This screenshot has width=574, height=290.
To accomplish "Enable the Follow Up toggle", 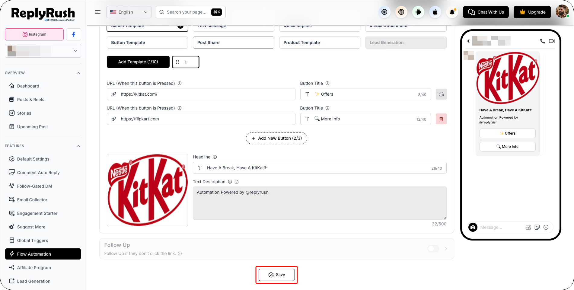I will (433, 249).
